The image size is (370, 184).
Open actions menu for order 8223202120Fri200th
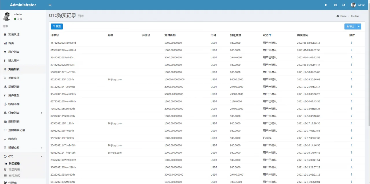coord(351,79)
